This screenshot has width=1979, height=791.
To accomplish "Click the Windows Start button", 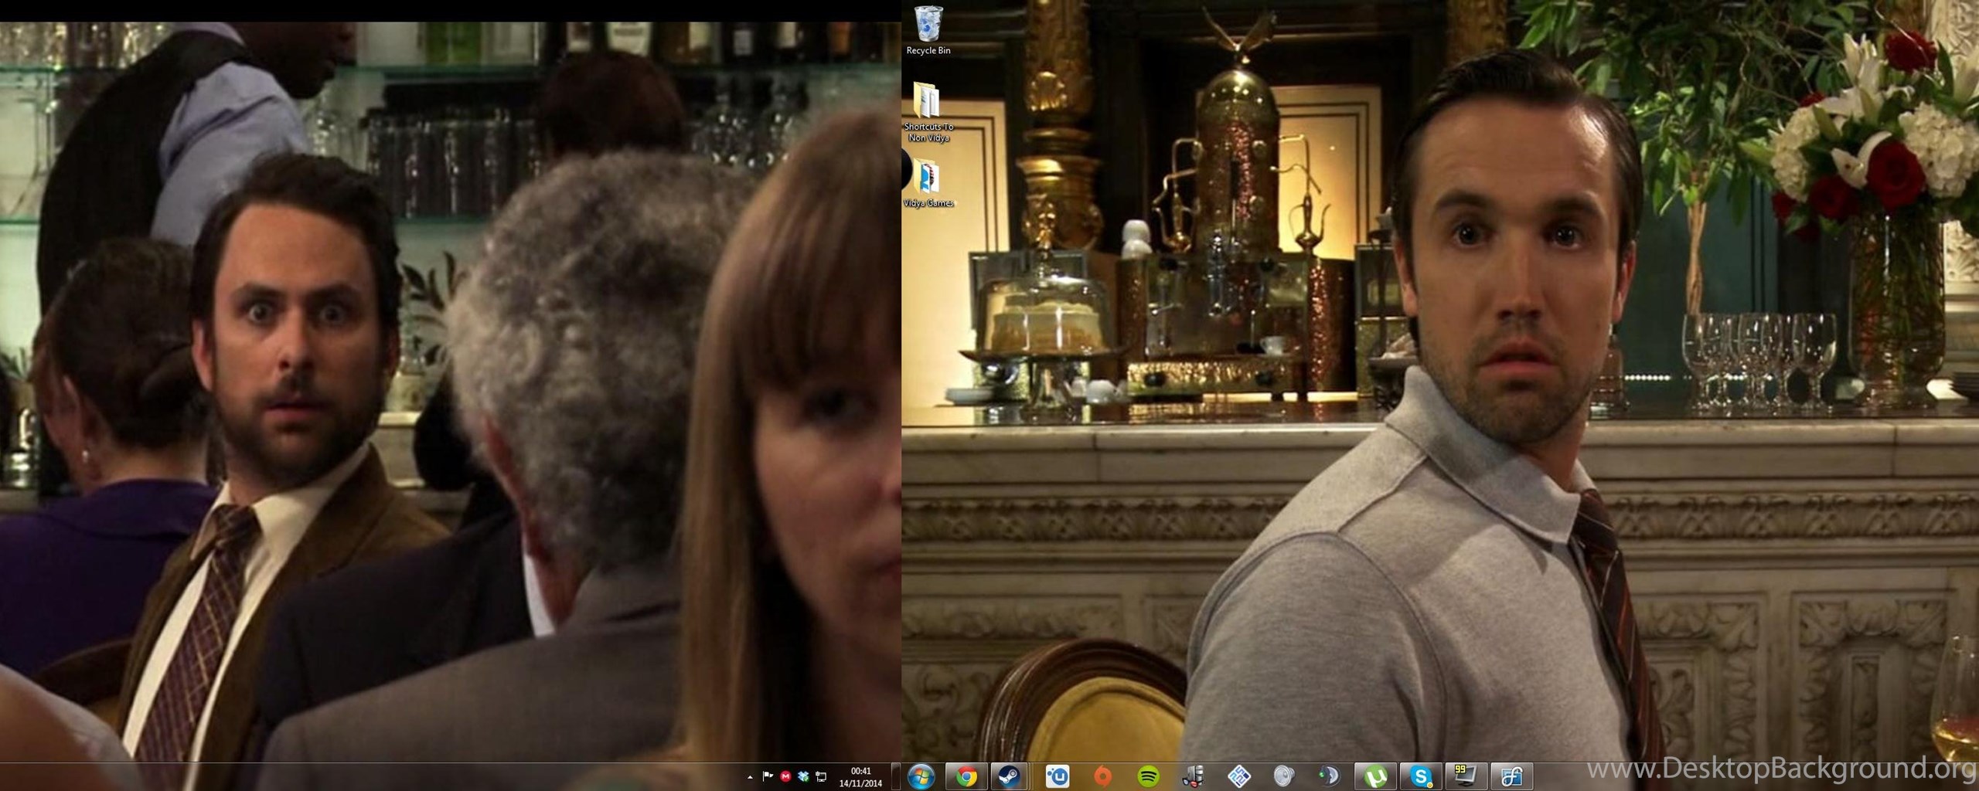I will point(921,776).
